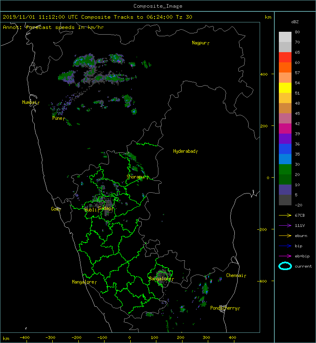Click the 300 tick on the horizontal axis
This screenshot has height=343, width=316.
[x=206, y=338]
